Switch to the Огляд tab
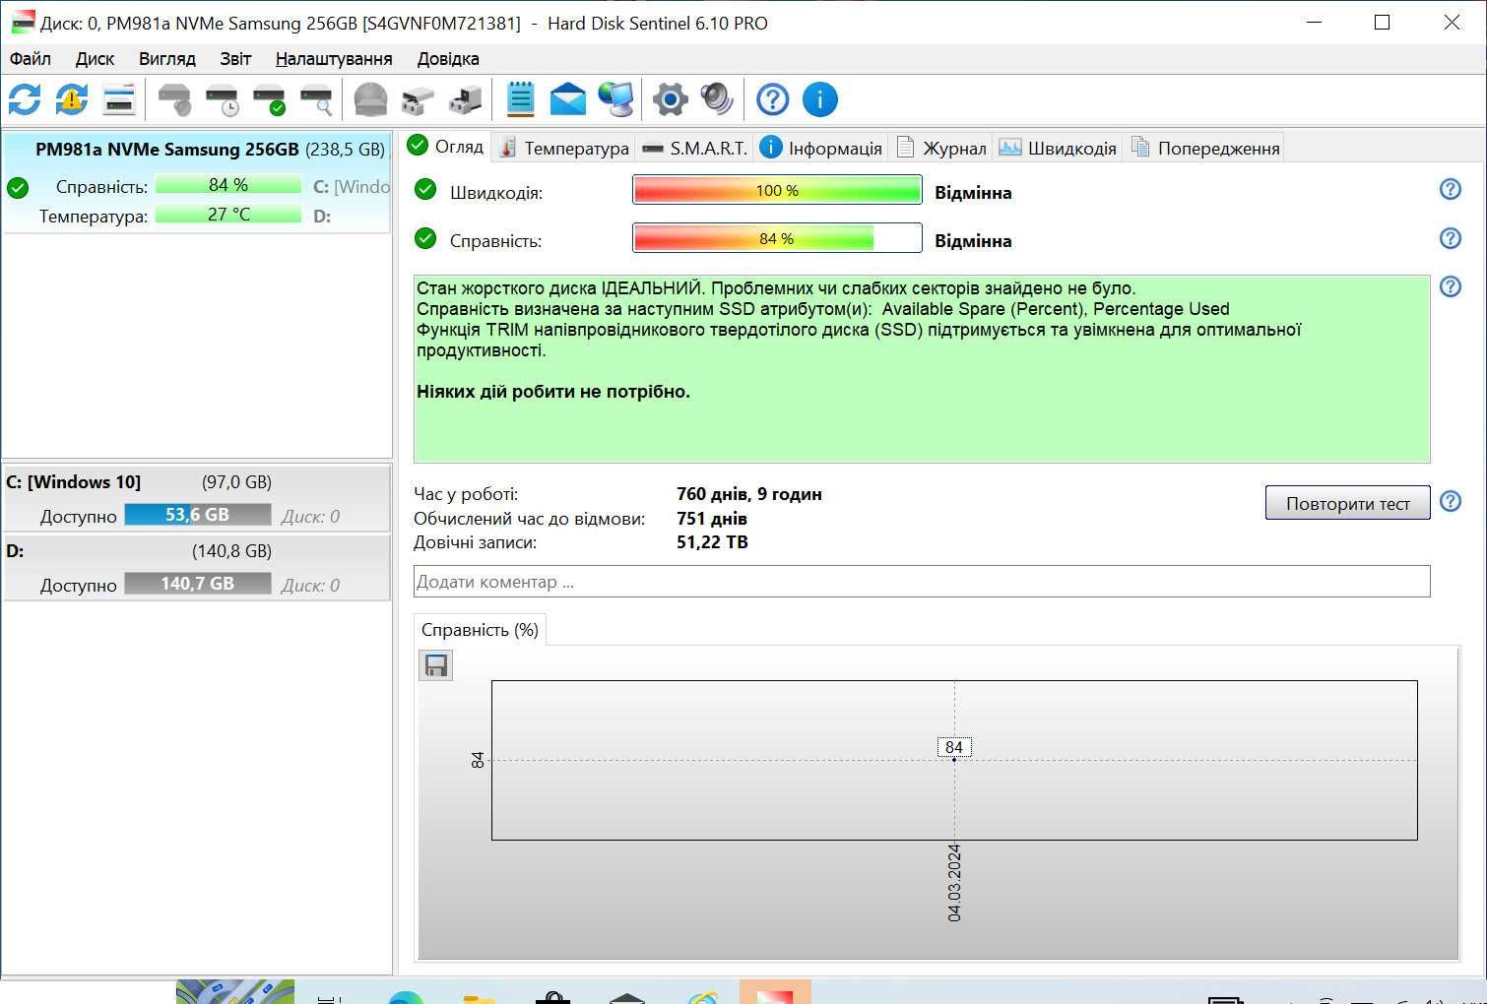This screenshot has height=1004, width=1487. click(445, 146)
